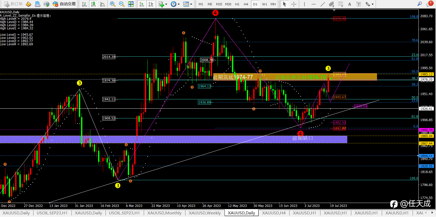Click the 1909.52 price label

click(x=109, y=118)
